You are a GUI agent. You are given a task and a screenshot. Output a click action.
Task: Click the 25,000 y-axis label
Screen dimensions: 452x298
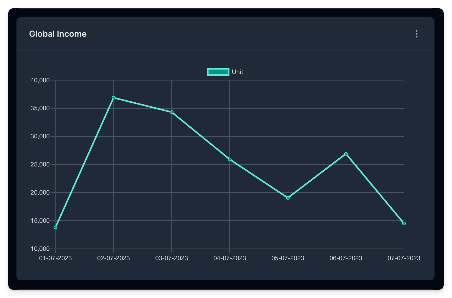pyautogui.click(x=40, y=165)
